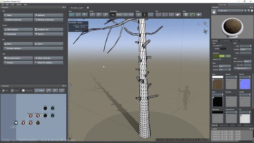Click the right arrow icon in Post group
The width and height of the screenshot is (254, 143).
pyautogui.click(x=198, y=15)
